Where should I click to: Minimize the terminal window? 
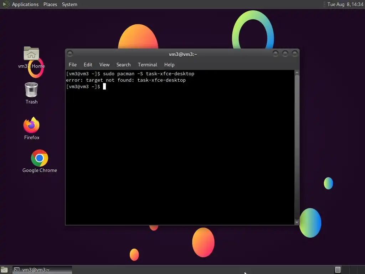276,54
